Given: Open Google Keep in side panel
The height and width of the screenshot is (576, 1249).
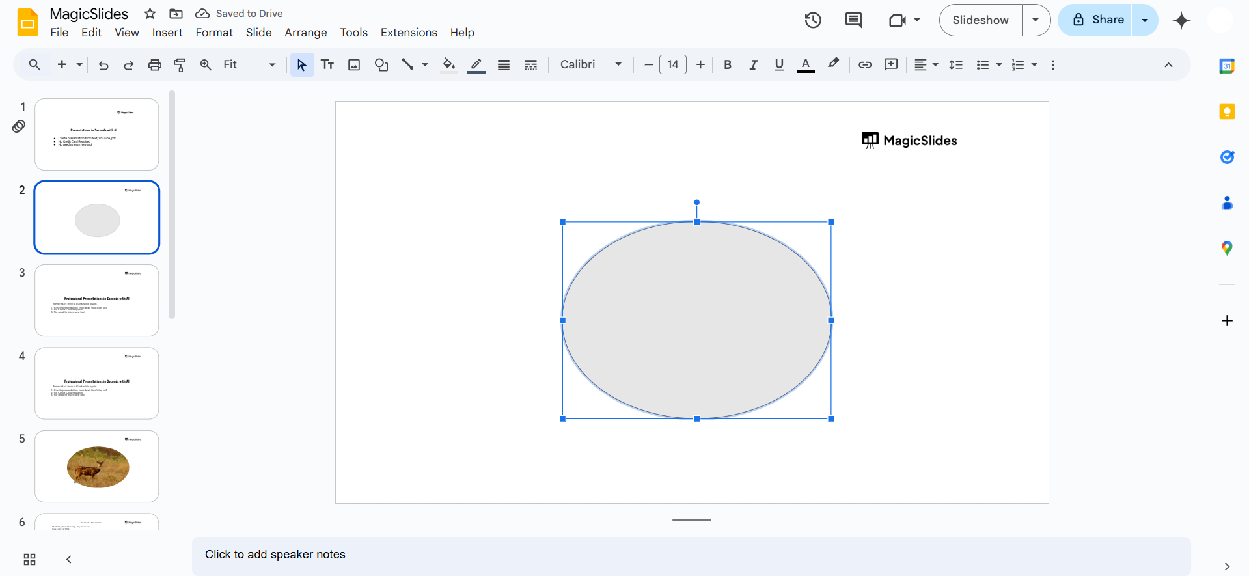Looking at the screenshot, I should point(1227,112).
